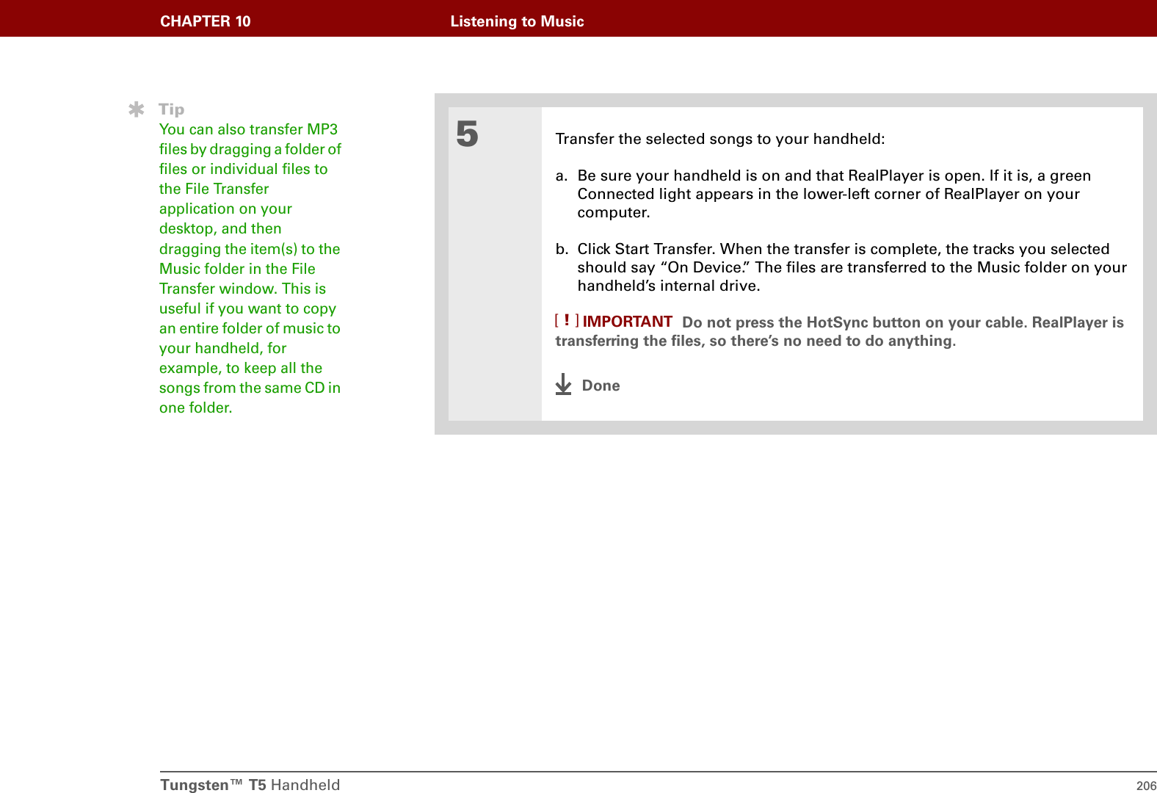Click the IMPORTANT exclamation bracket icon
The height and width of the screenshot is (793, 1157).
tap(567, 320)
